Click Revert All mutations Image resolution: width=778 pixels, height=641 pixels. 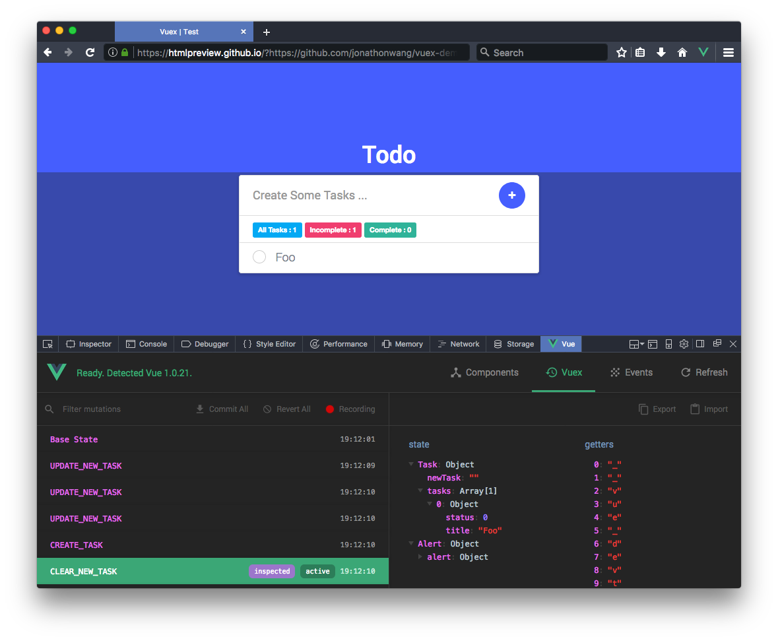pos(287,409)
